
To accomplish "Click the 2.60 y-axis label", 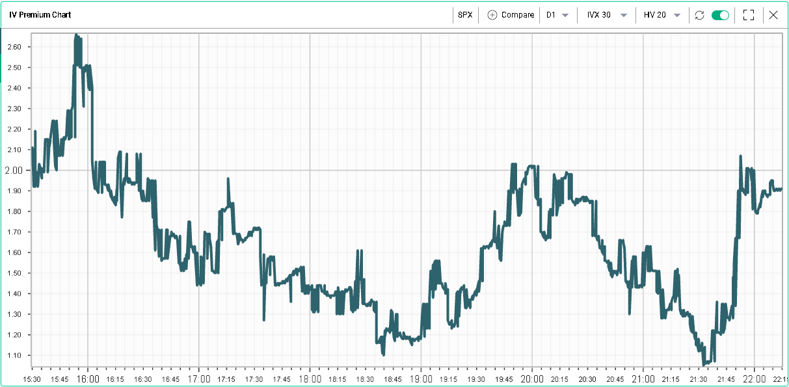I will (15, 47).
